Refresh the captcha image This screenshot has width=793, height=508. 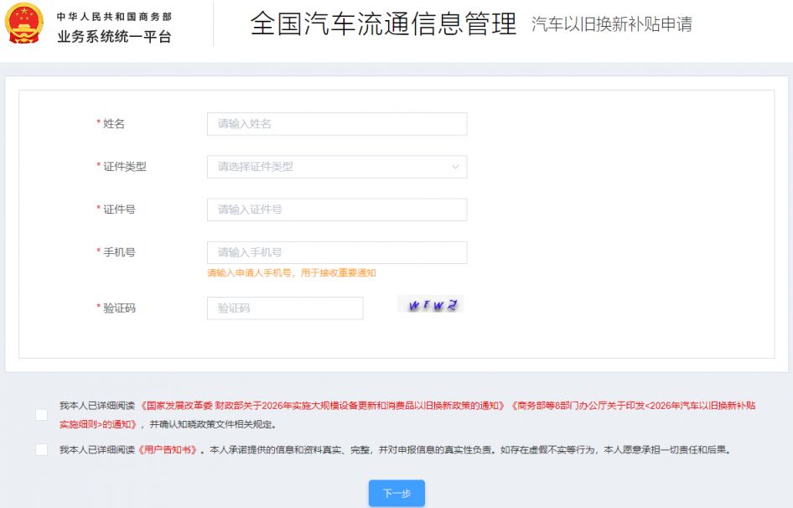point(430,304)
